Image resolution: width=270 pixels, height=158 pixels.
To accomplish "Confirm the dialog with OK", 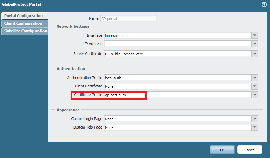I will click(x=222, y=150).
